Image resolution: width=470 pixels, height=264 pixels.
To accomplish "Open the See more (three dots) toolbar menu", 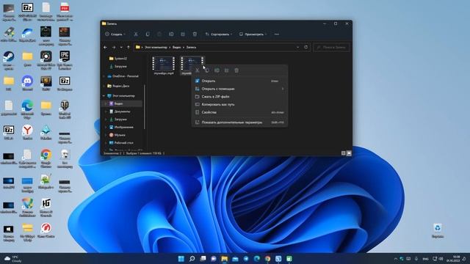I will point(277,34).
